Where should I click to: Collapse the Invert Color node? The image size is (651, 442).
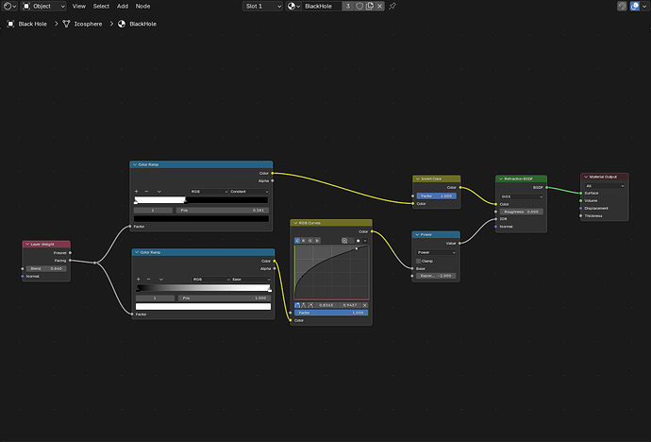[418, 178]
